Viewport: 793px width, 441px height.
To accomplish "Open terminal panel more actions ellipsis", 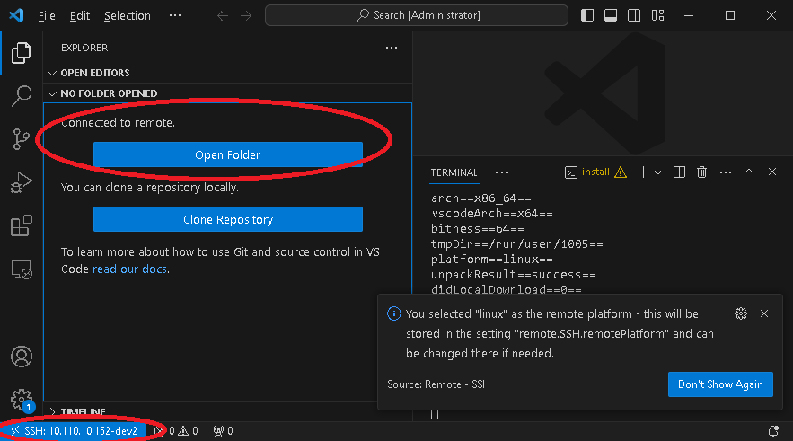I will coord(726,172).
